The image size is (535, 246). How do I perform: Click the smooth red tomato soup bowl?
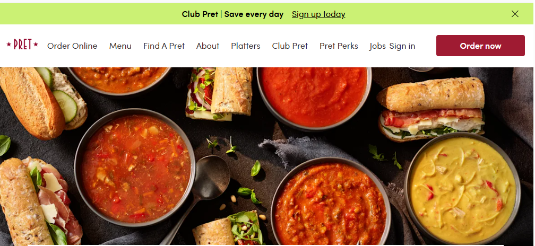pyautogui.click(x=314, y=96)
